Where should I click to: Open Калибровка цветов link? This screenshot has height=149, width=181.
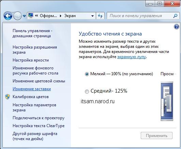pyautogui.click(x=31, y=97)
